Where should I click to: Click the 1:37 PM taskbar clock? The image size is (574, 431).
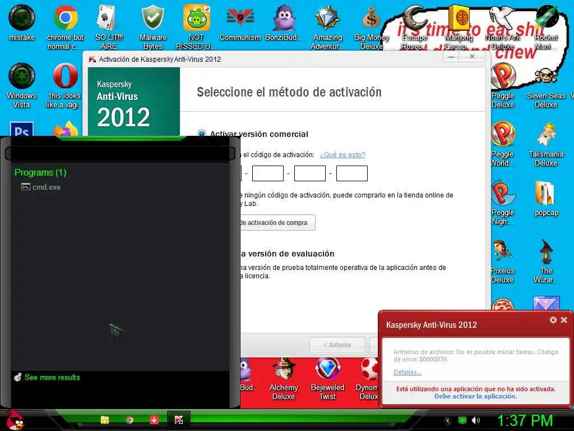click(525, 420)
